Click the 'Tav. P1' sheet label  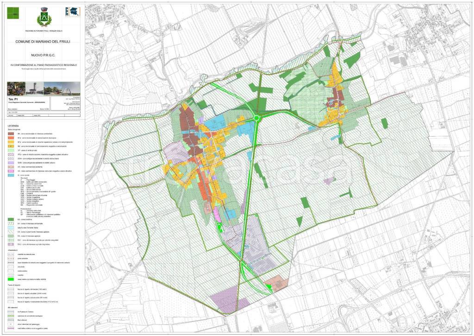tap(12, 100)
